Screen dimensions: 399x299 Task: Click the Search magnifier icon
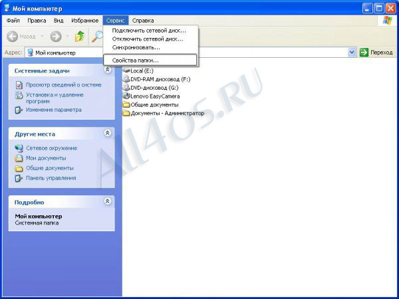point(97,37)
